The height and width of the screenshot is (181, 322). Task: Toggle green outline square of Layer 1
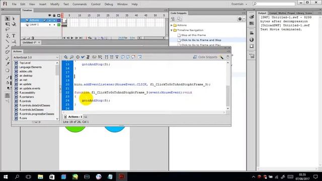(x=59, y=25)
